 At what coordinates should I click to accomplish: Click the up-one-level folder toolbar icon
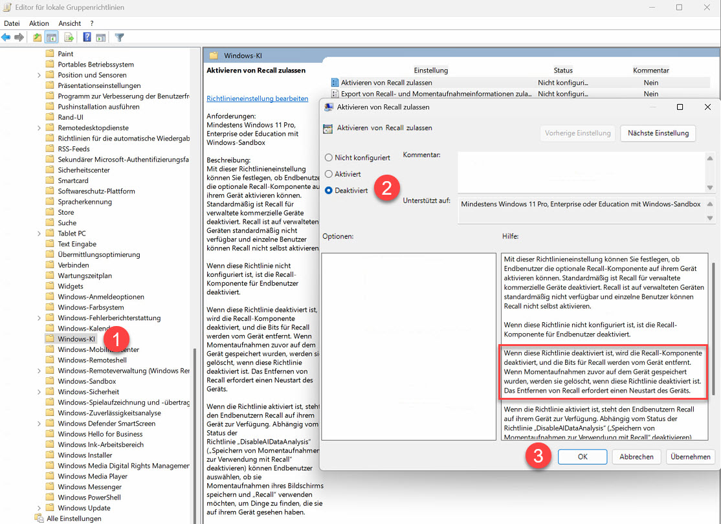[37, 38]
